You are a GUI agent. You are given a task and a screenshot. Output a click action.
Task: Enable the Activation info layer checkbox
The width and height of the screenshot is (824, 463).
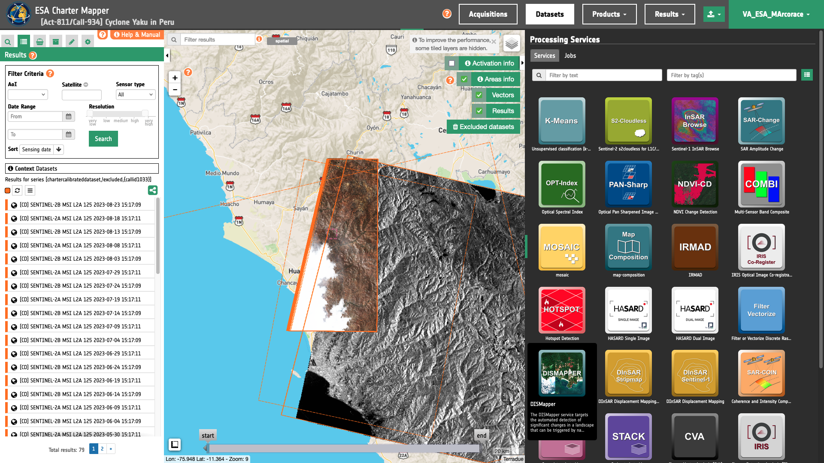(x=451, y=63)
